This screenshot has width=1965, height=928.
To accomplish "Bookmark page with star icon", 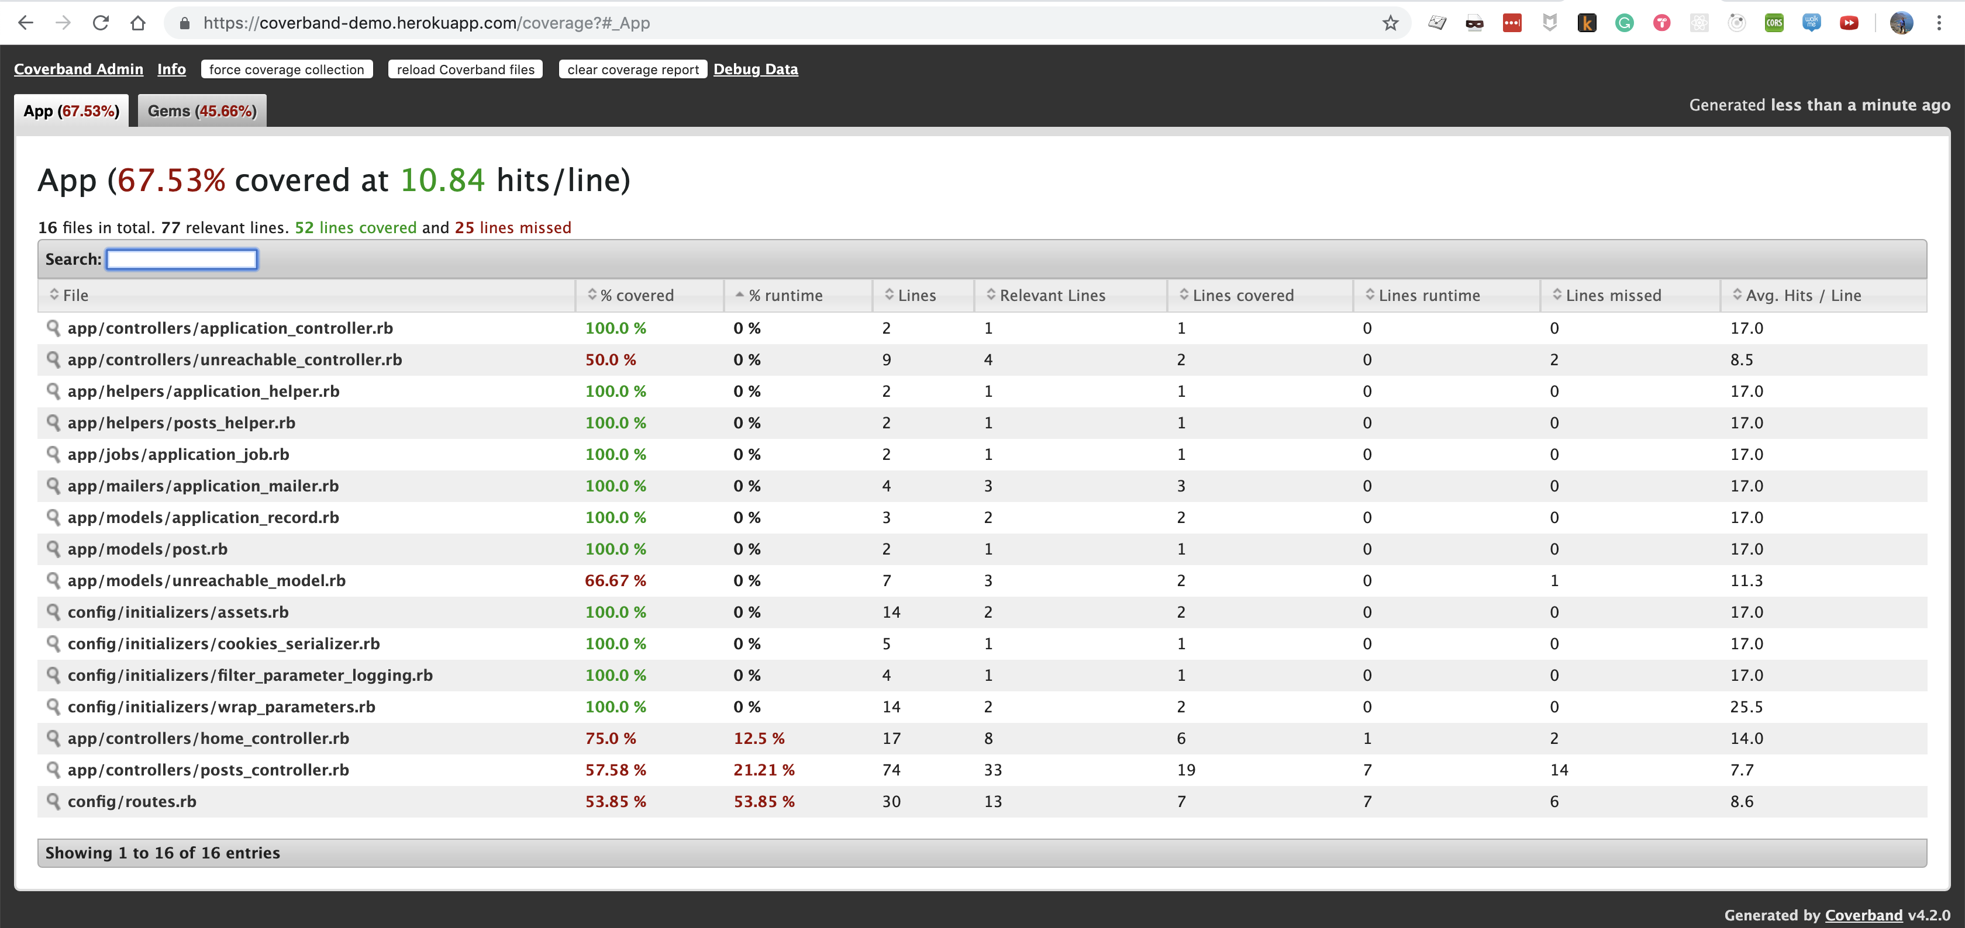I will [x=1390, y=23].
